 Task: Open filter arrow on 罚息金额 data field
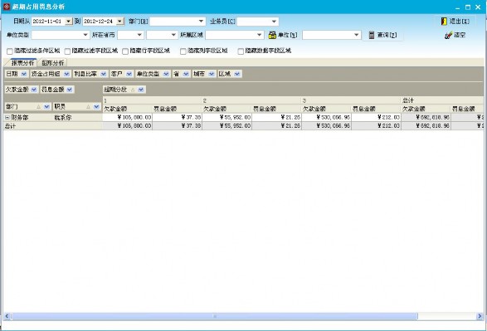click(70, 90)
